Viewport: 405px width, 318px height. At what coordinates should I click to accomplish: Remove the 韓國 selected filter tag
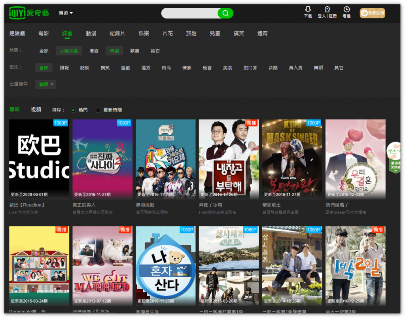pos(52,84)
